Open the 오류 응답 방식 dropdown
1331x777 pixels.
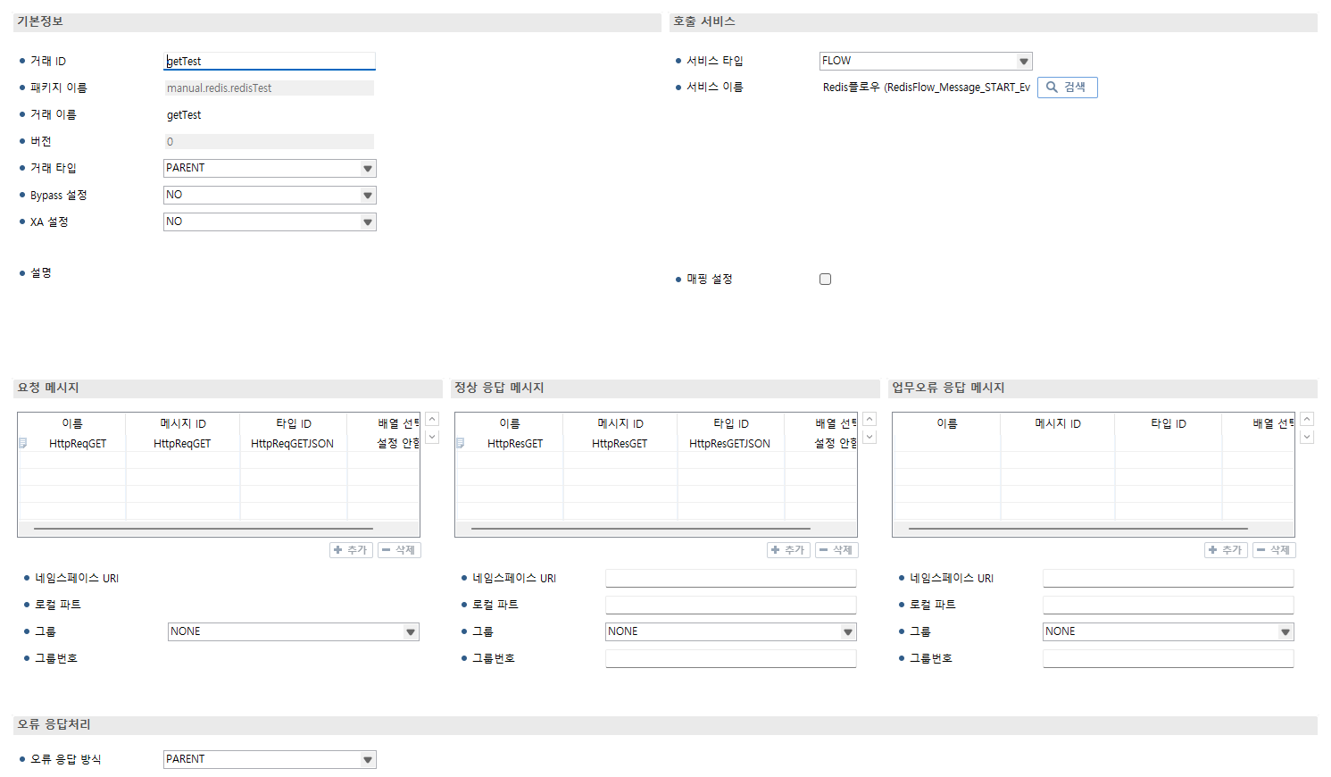point(270,759)
